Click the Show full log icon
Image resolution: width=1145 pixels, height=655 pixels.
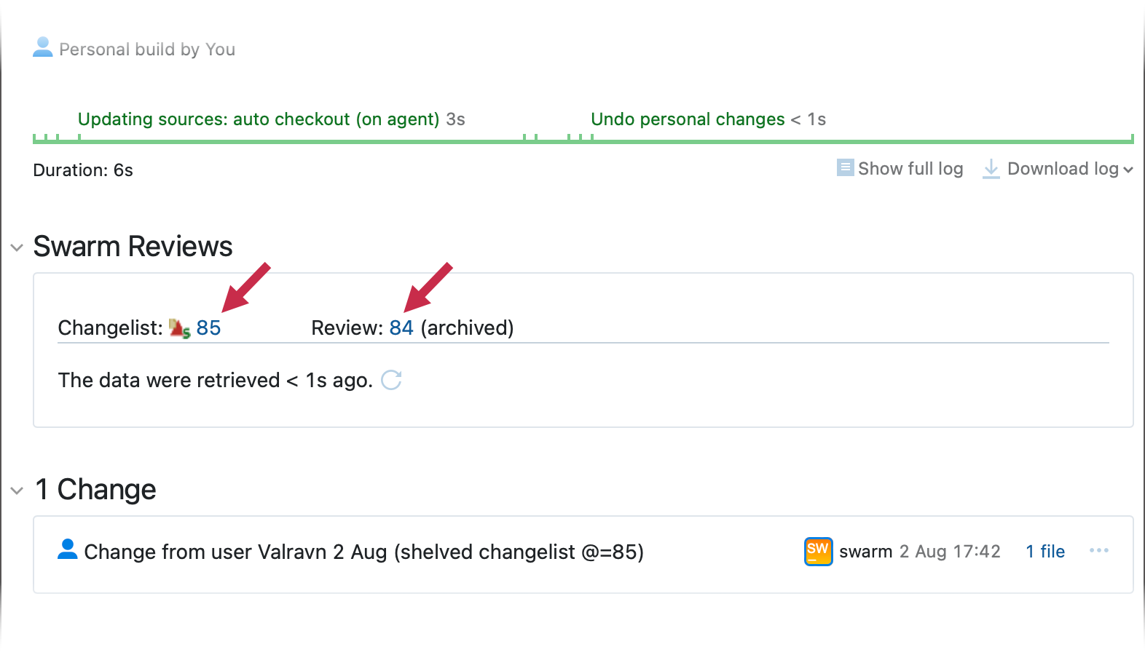845,168
